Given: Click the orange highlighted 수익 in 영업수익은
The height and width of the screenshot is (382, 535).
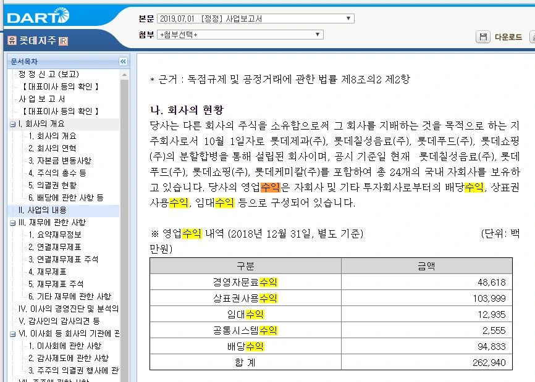Looking at the screenshot, I should click(270, 188).
